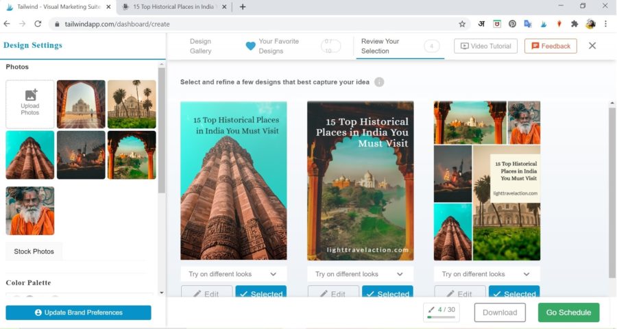
Task: Edit the photo collage design
Action: (x=460, y=292)
